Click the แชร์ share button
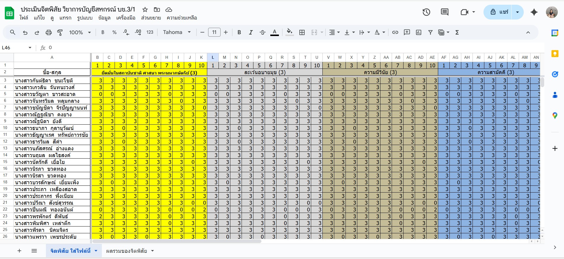564x259 pixels. 499,12
